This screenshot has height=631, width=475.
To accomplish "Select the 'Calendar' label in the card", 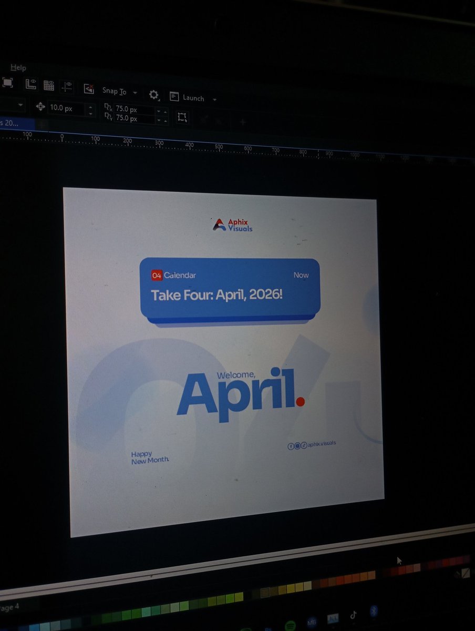I will point(180,275).
